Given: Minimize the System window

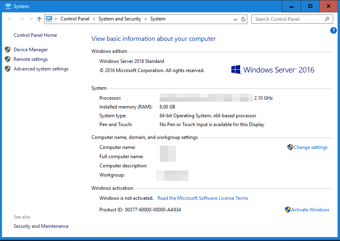Looking at the screenshot, I should [x=291, y=6].
